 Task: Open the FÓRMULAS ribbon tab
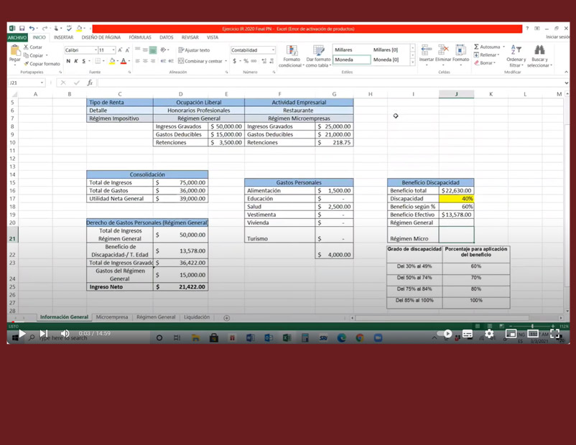(140, 37)
